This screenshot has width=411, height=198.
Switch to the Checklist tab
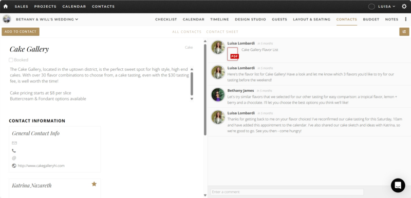(x=166, y=19)
